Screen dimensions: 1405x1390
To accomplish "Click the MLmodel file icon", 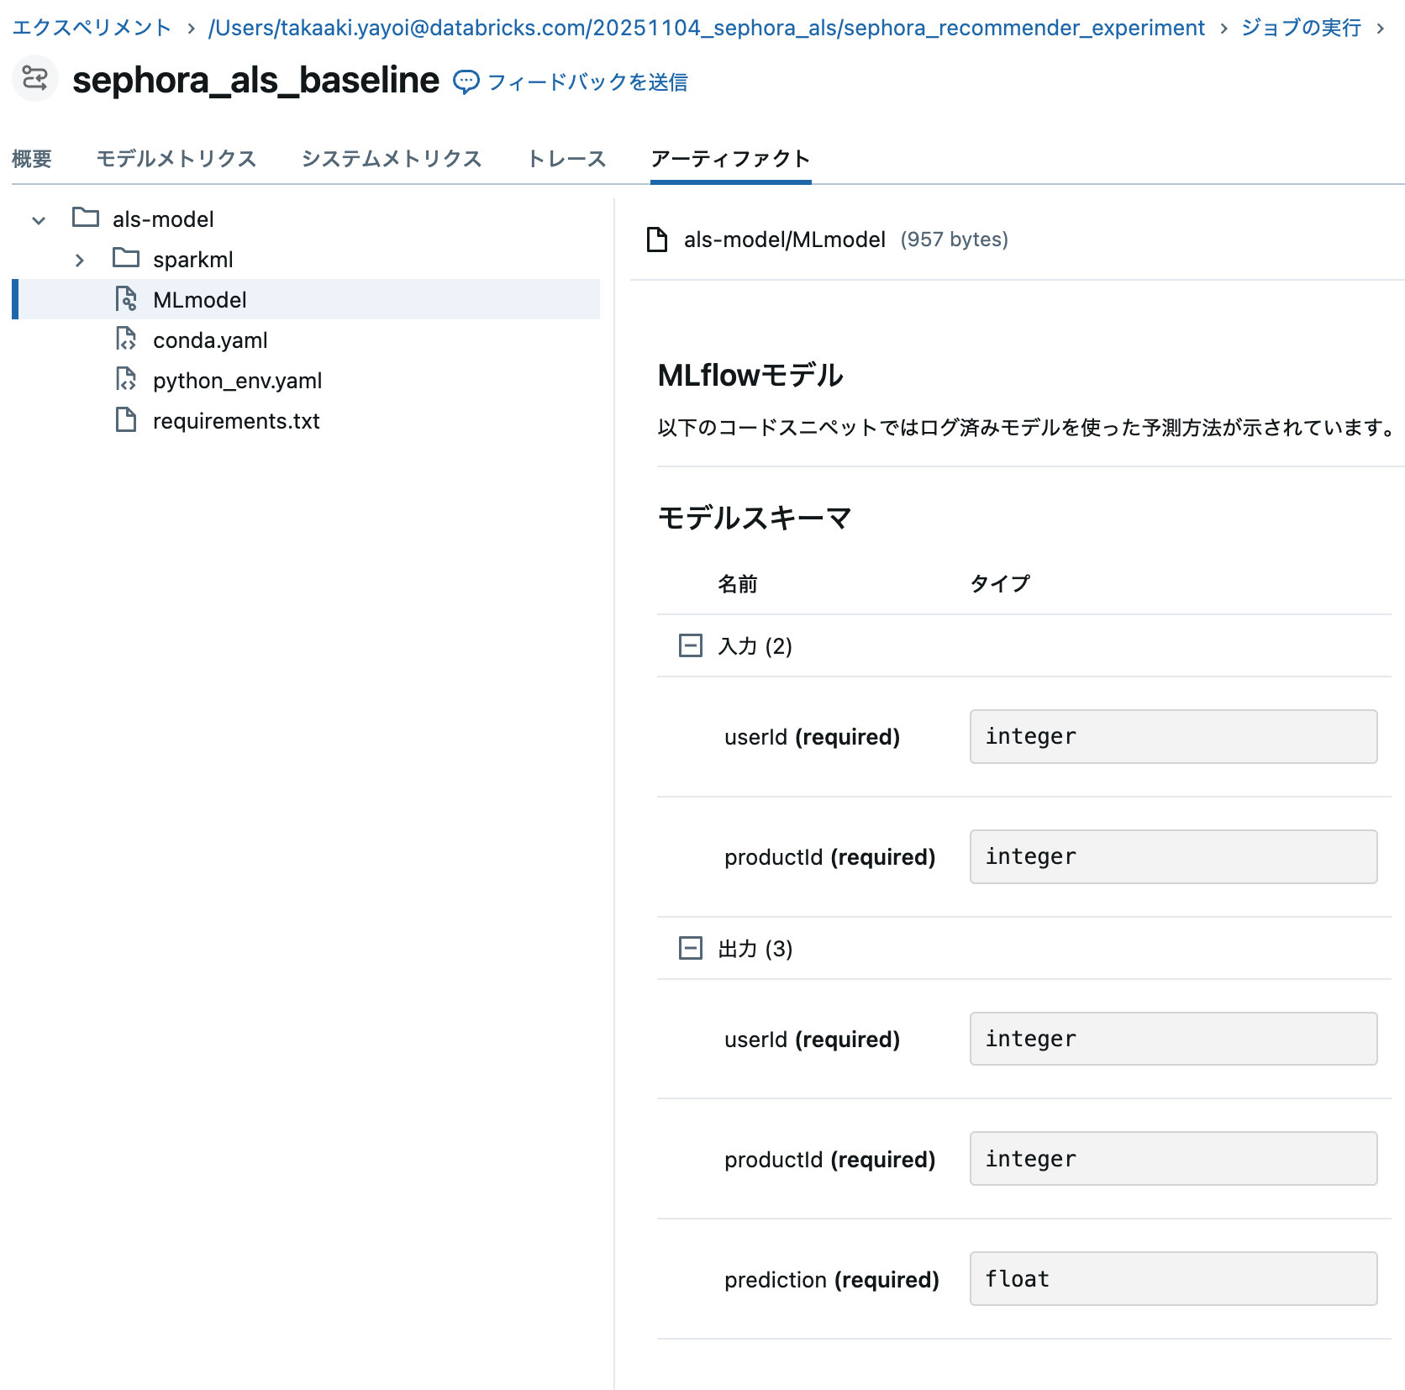I will coord(126,298).
